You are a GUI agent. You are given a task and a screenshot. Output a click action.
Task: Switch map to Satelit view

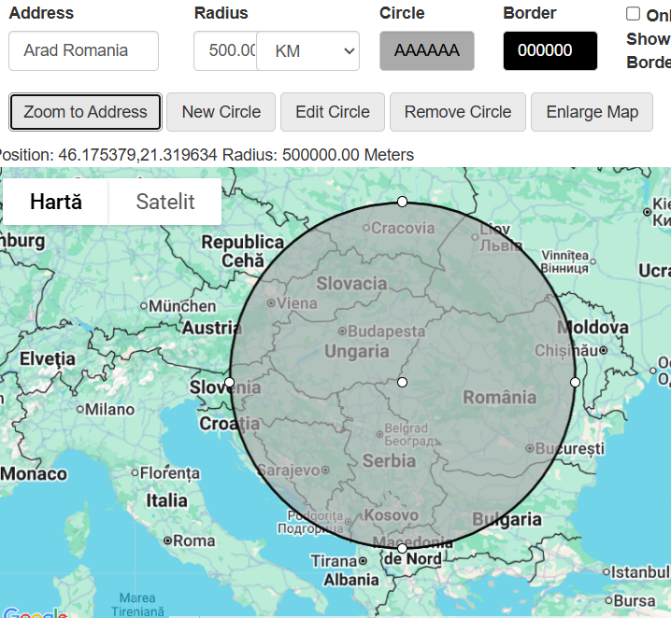165,202
